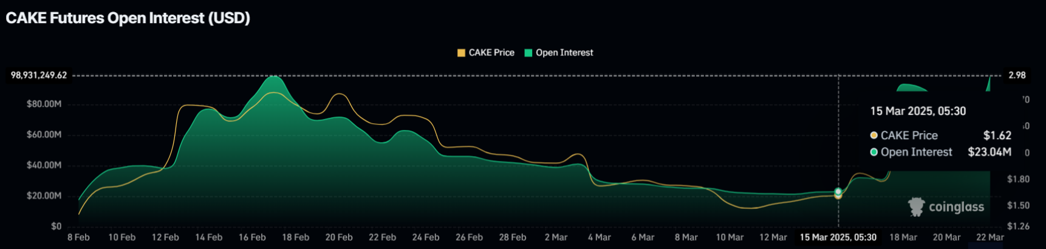This screenshot has width=1046, height=249.
Task: Click the $1.80 right axis label
Action: pos(1018,179)
